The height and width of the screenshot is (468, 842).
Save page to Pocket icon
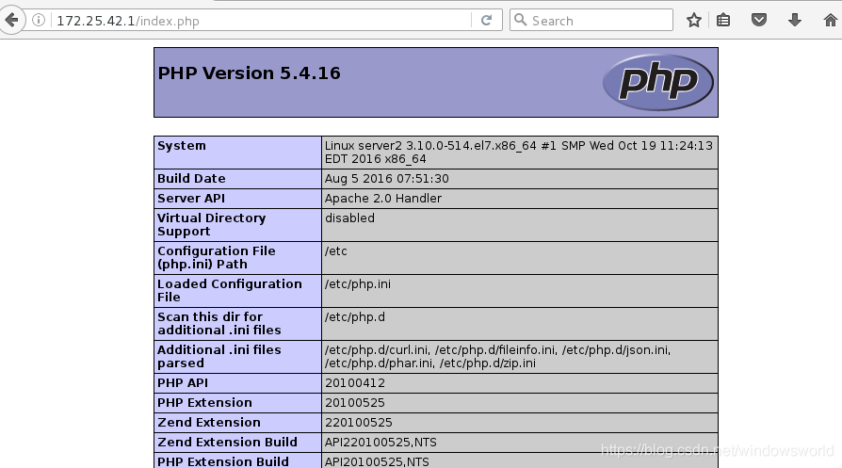point(759,21)
